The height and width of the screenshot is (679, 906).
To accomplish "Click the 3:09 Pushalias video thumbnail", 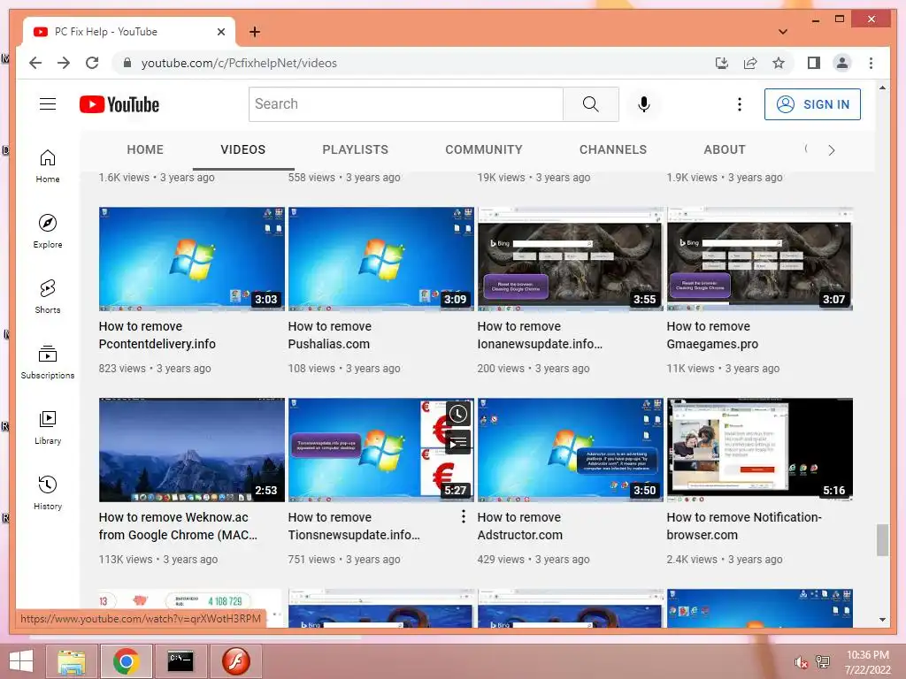I will (380, 259).
